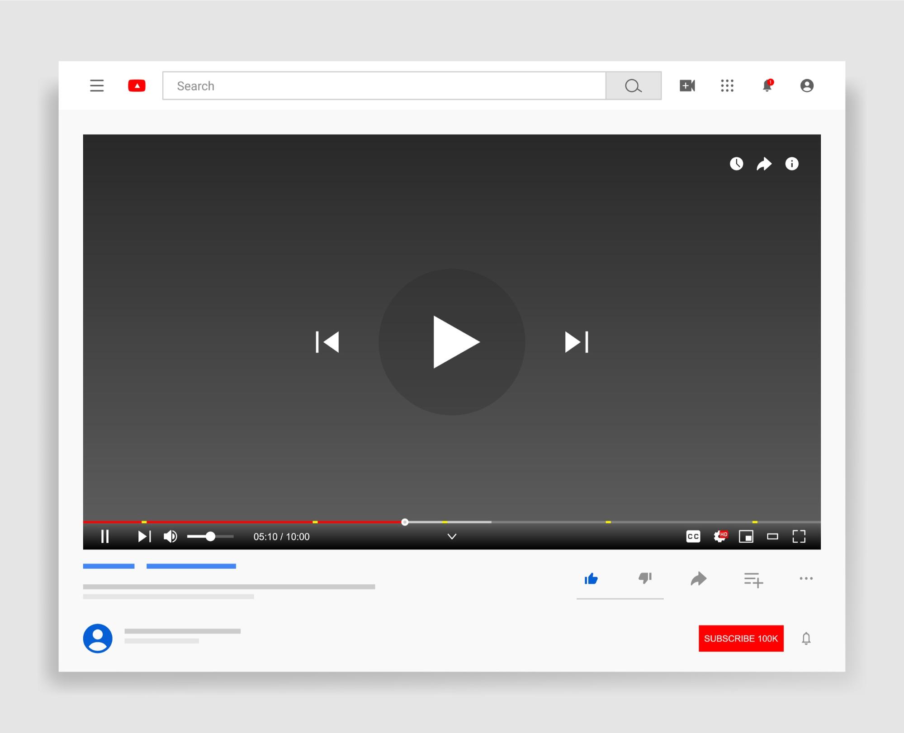Viewport: 904px width, 733px height.
Task: Click the first blue hashtag link
Action: [109, 566]
